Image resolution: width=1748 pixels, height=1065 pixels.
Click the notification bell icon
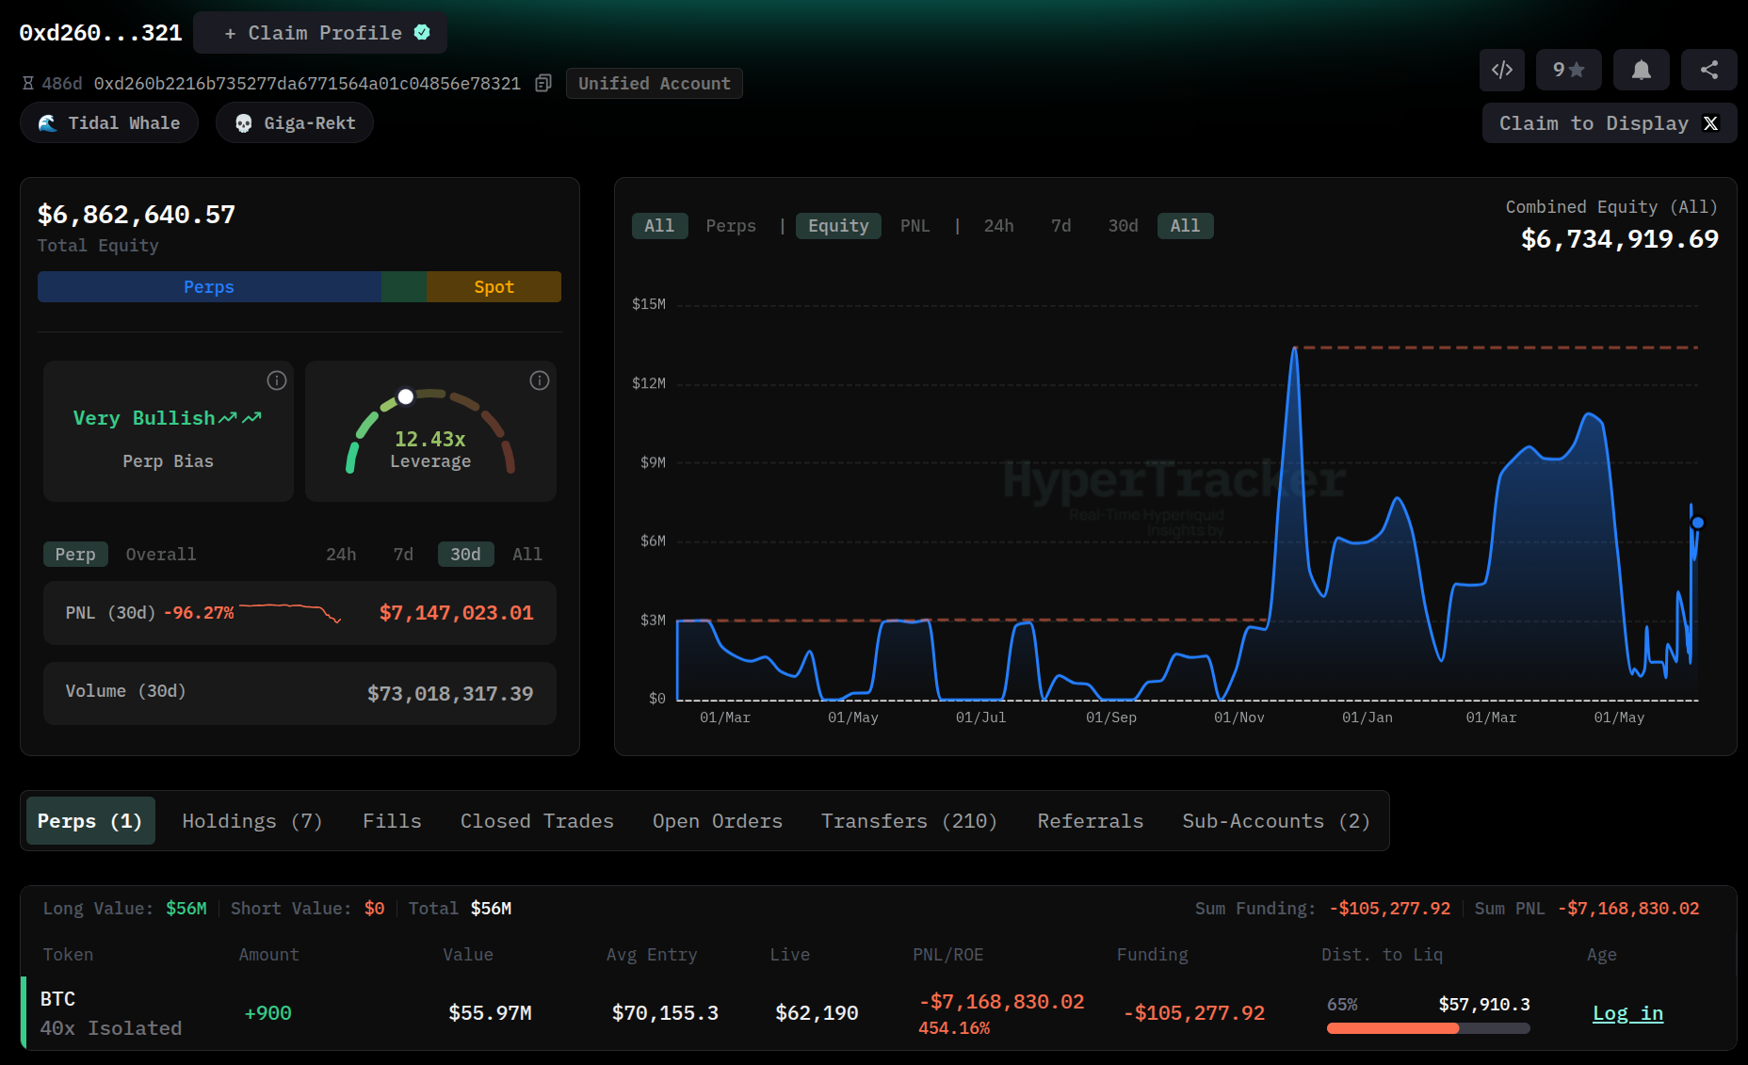click(x=1641, y=70)
